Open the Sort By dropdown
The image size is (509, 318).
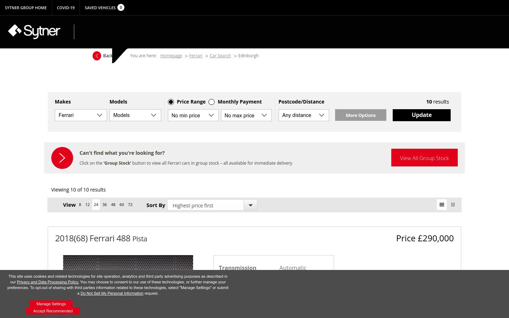coord(212,205)
